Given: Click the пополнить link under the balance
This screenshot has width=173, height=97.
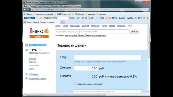Looking at the screenshot, I should (x=33, y=53).
